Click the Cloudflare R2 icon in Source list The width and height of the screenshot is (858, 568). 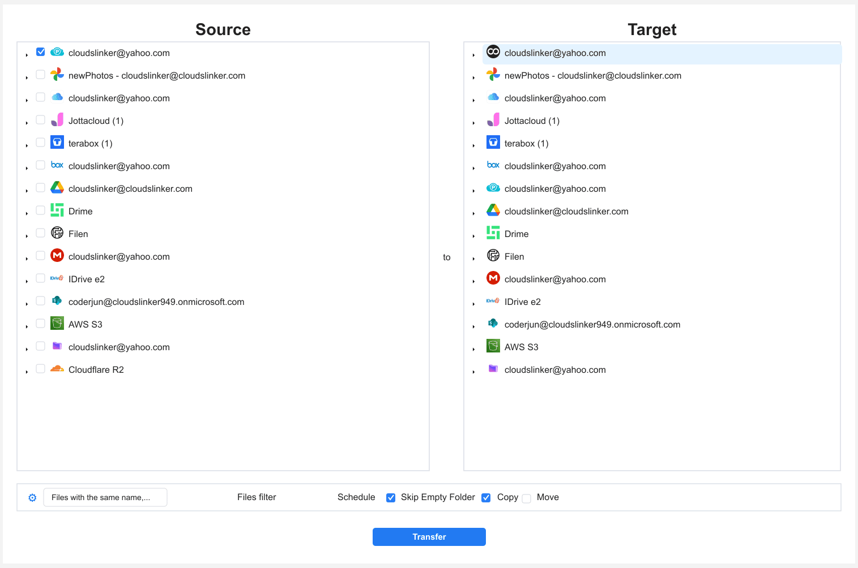tap(57, 369)
